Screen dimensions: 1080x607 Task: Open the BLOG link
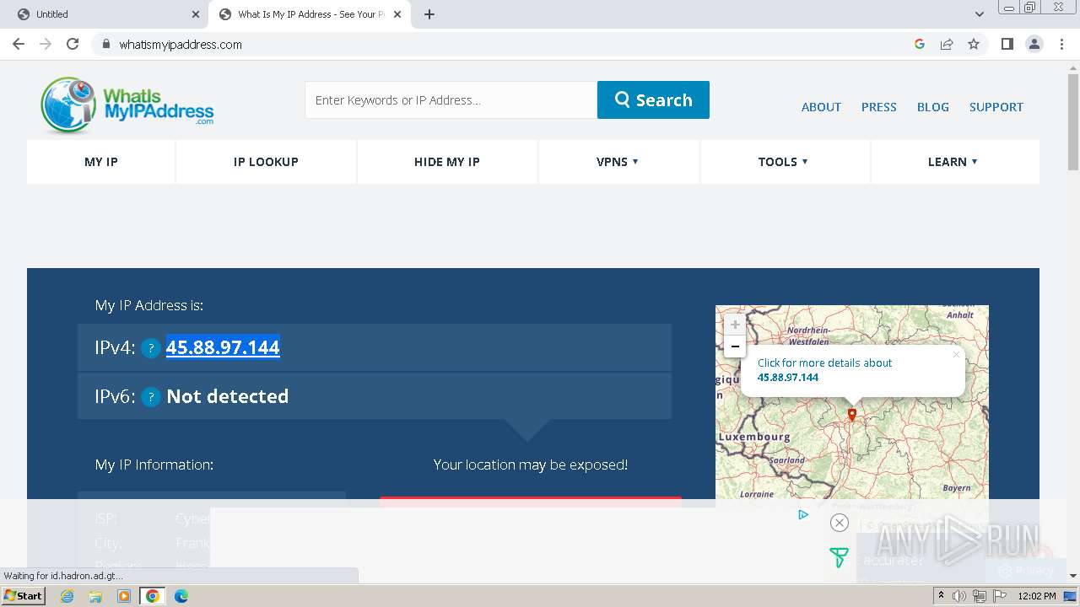(x=932, y=107)
